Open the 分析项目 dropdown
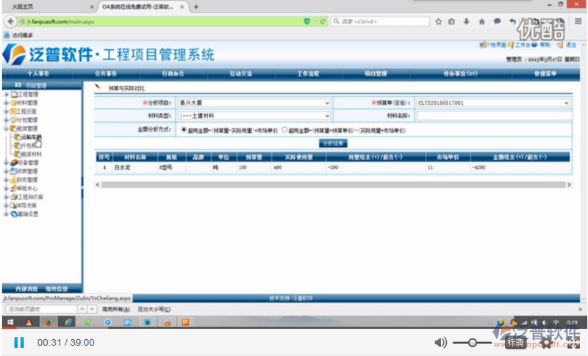The height and width of the screenshot is (356, 588). (x=327, y=103)
